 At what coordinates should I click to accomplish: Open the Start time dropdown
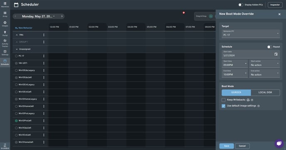[234, 64]
